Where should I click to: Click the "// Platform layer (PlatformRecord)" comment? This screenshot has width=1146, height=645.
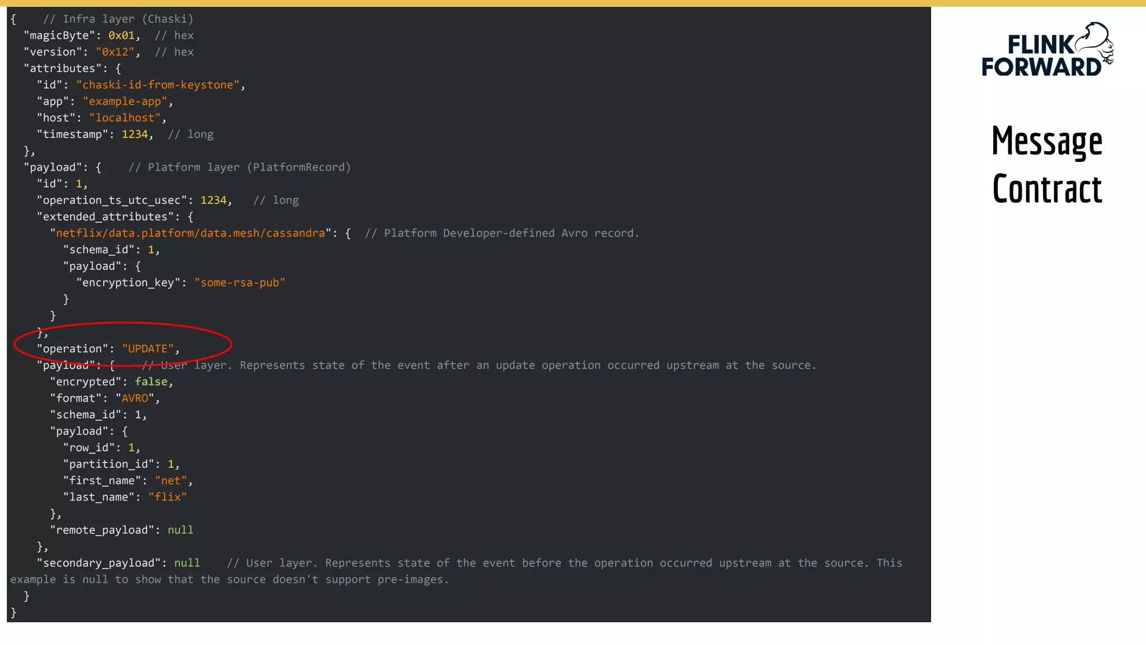(239, 167)
